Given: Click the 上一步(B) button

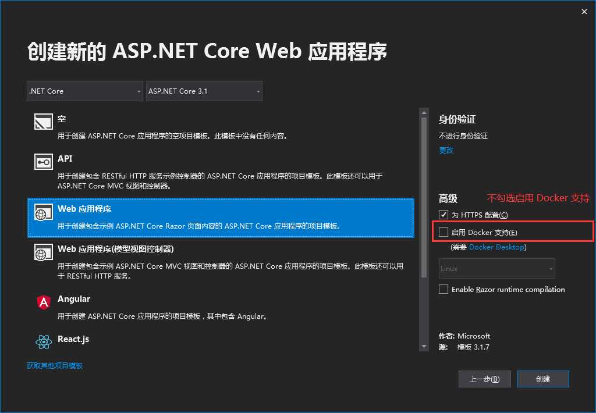Looking at the screenshot, I should click(x=485, y=379).
